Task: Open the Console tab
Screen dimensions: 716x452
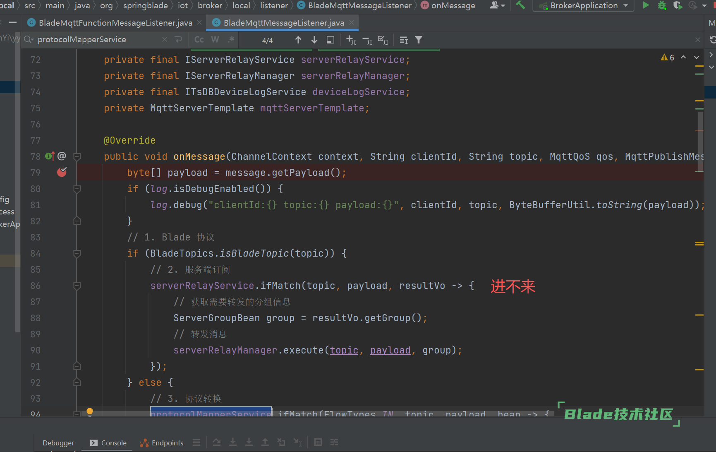Action: pyautogui.click(x=108, y=443)
